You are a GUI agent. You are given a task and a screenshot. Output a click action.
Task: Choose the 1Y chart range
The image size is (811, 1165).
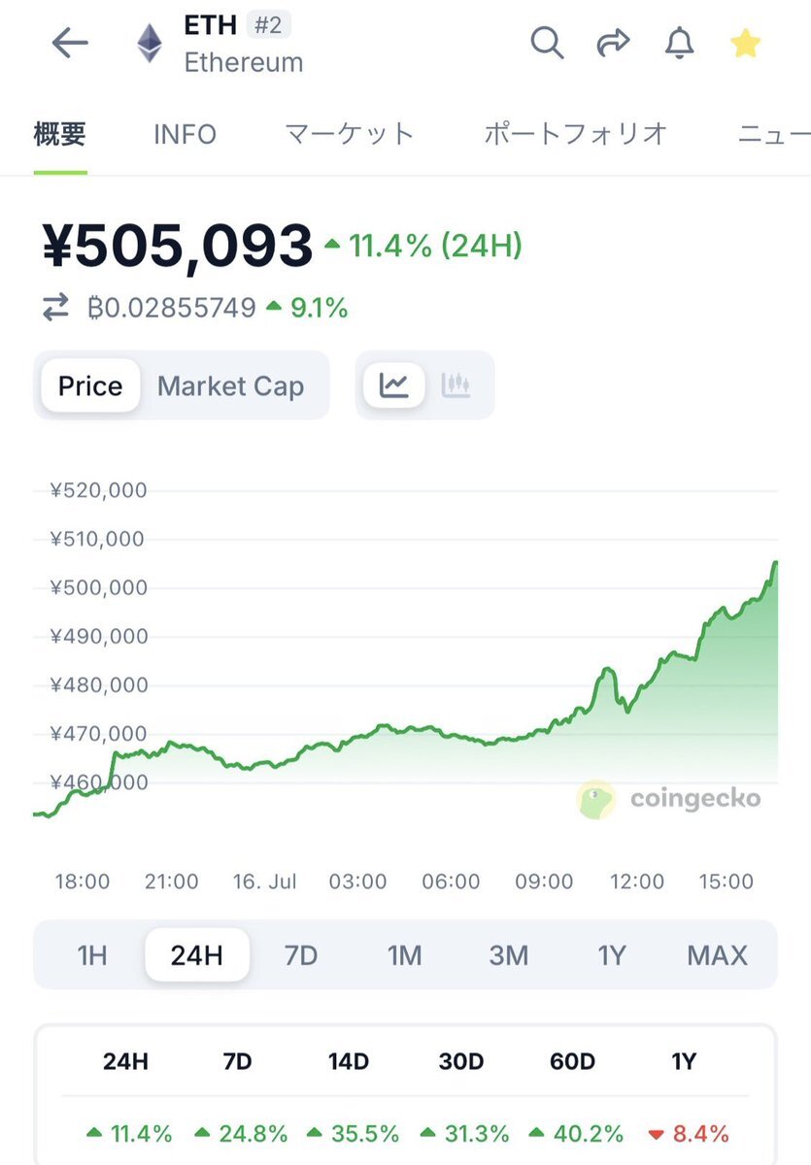click(x=611, y=955)
